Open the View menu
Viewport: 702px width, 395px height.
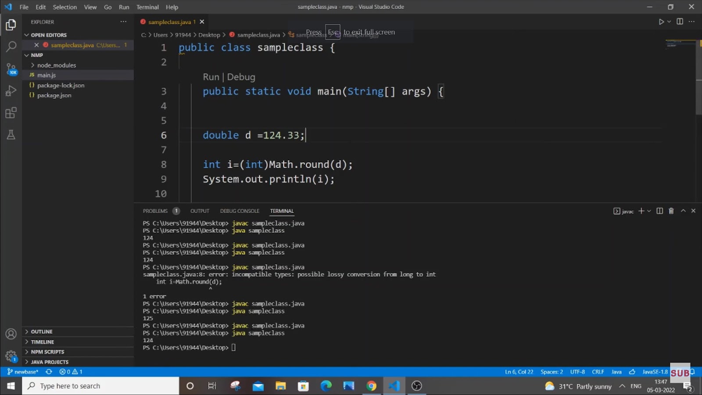click(x=90, y=7)
